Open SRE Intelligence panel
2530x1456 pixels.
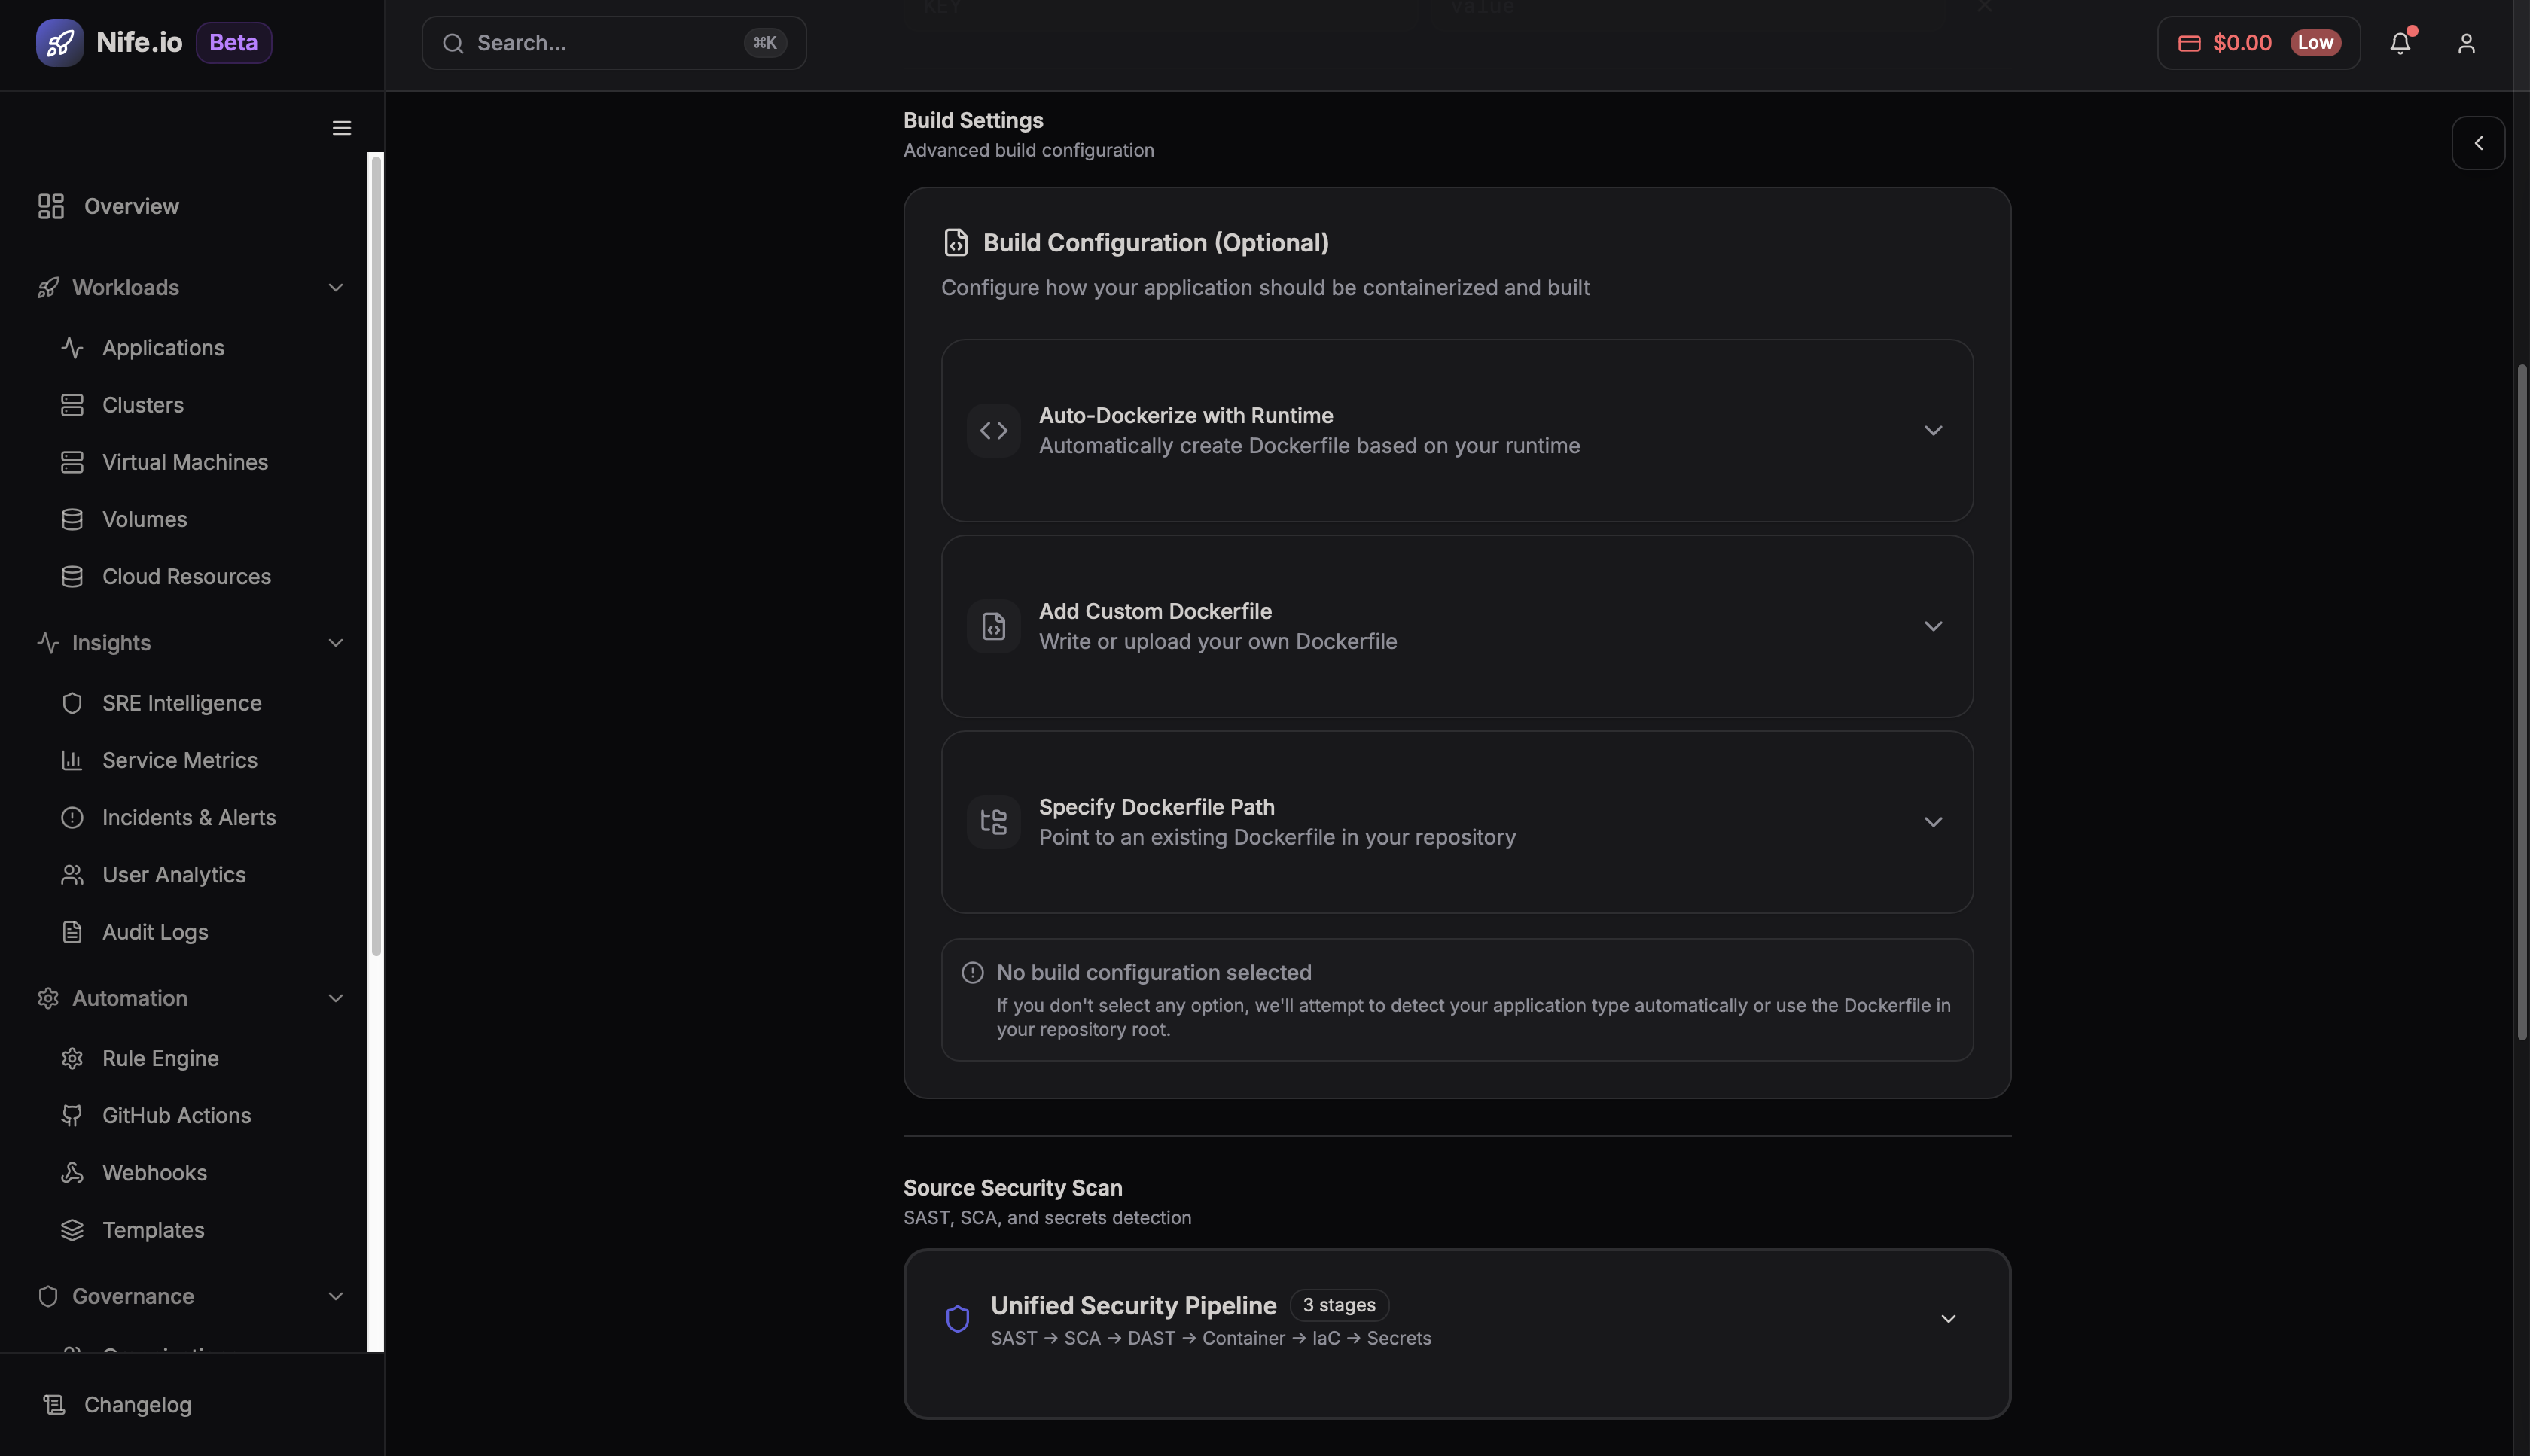(x=181, y=703)
